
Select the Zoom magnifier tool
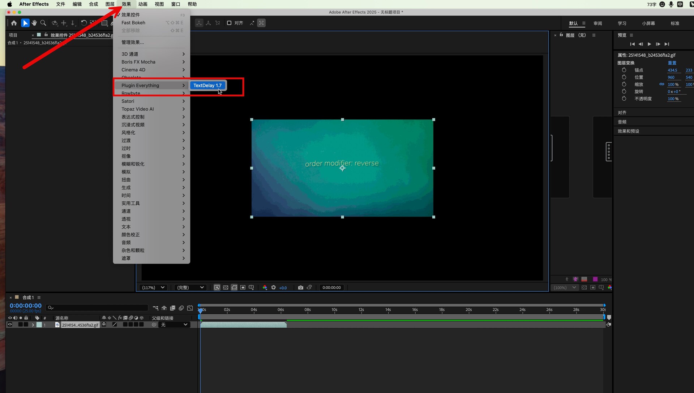43,23
